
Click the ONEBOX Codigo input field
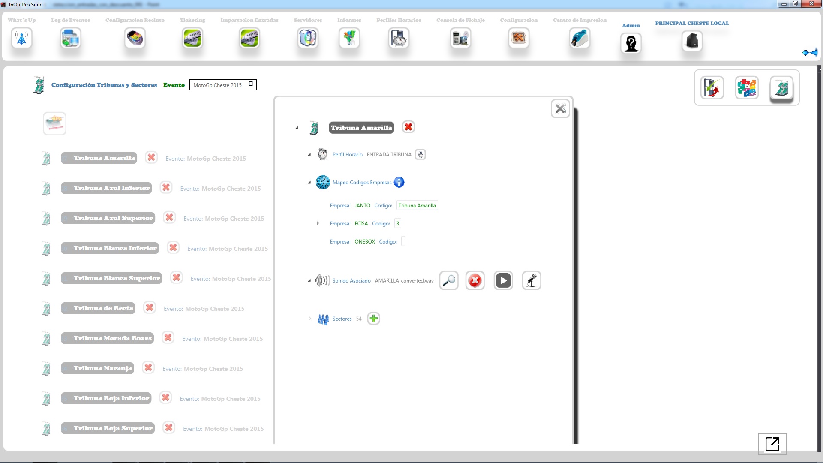(403, 242)
